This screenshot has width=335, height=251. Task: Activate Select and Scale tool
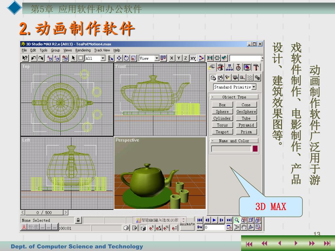pyautogui.click(x=133, y=58)
